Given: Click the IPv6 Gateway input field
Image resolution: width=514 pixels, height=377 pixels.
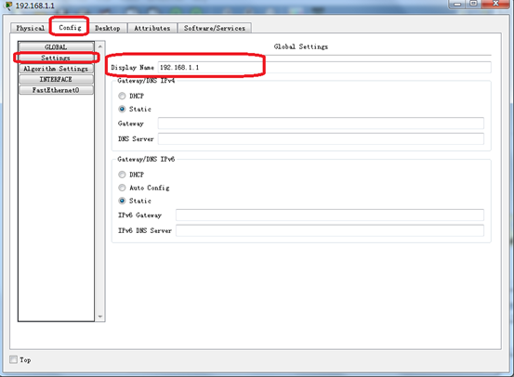Looking at the screenshot, I should [330, 214].
